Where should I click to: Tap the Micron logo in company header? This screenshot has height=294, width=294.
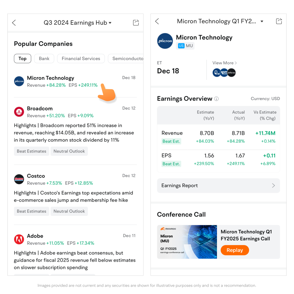click(x=165, y=41)
